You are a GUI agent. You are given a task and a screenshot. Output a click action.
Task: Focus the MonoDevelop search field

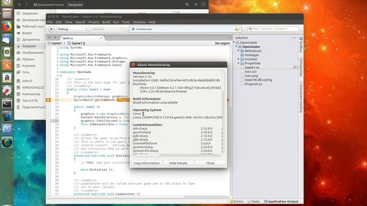273,29
